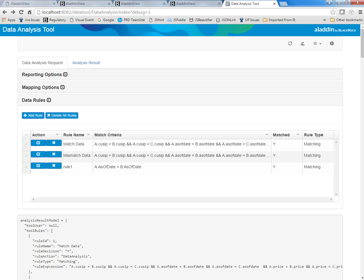Collapse the Mapping Options section
This screenshot has width=364, height=280.
pyautogui.click(x=63, y=87)
